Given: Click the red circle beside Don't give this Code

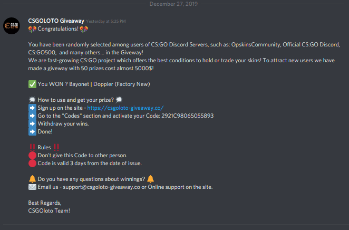Looking at the screenshot, I should coord(32,156).
